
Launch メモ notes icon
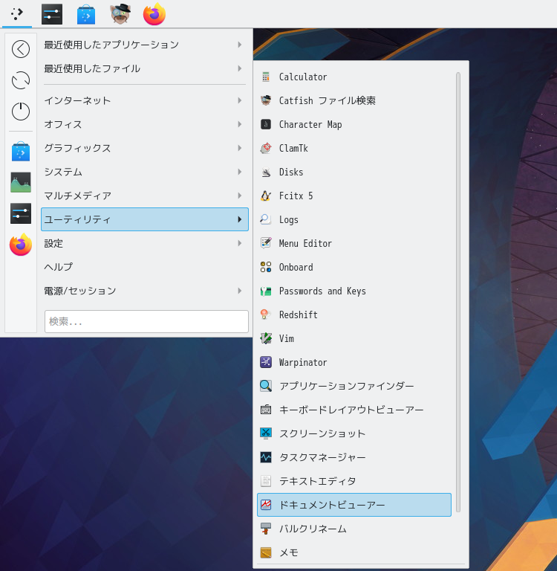266,552
